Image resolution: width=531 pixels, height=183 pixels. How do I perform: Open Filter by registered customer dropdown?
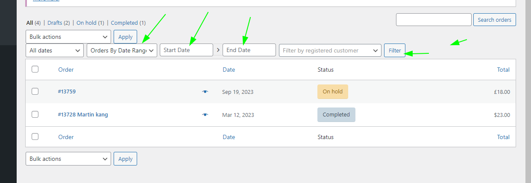click(x=330, y=50)
